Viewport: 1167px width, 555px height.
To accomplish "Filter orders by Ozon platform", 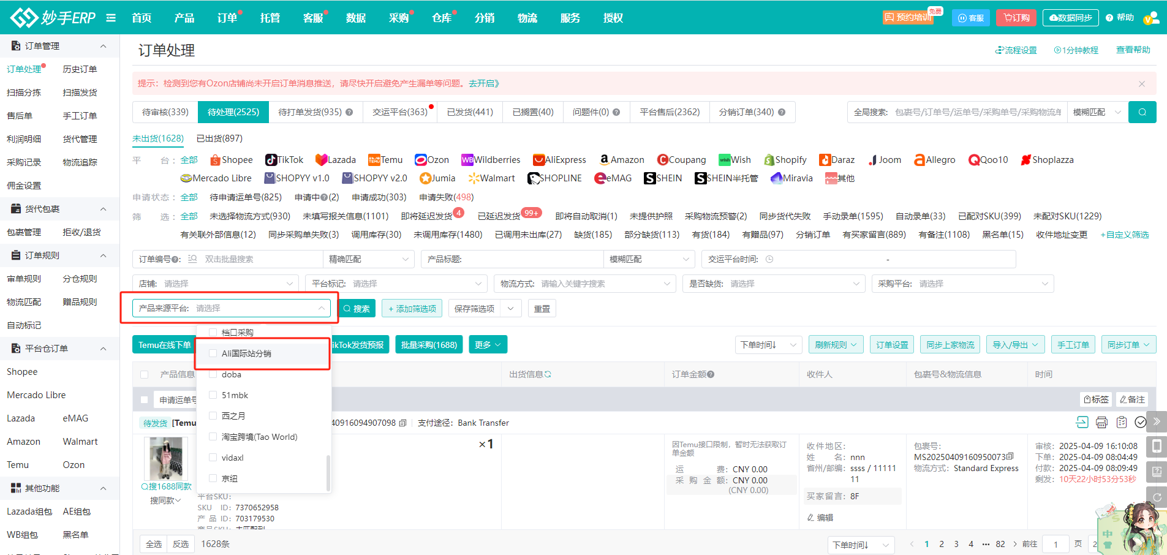I will click(432, 160).
